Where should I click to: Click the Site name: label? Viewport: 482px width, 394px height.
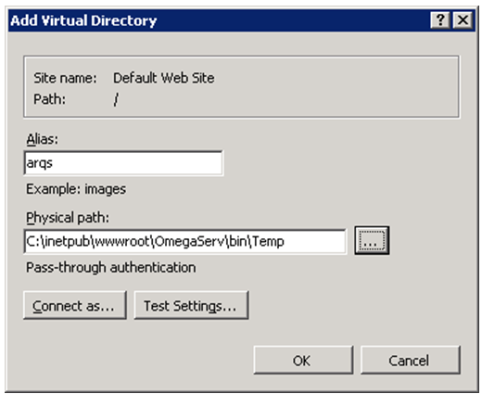coord(65,78)
